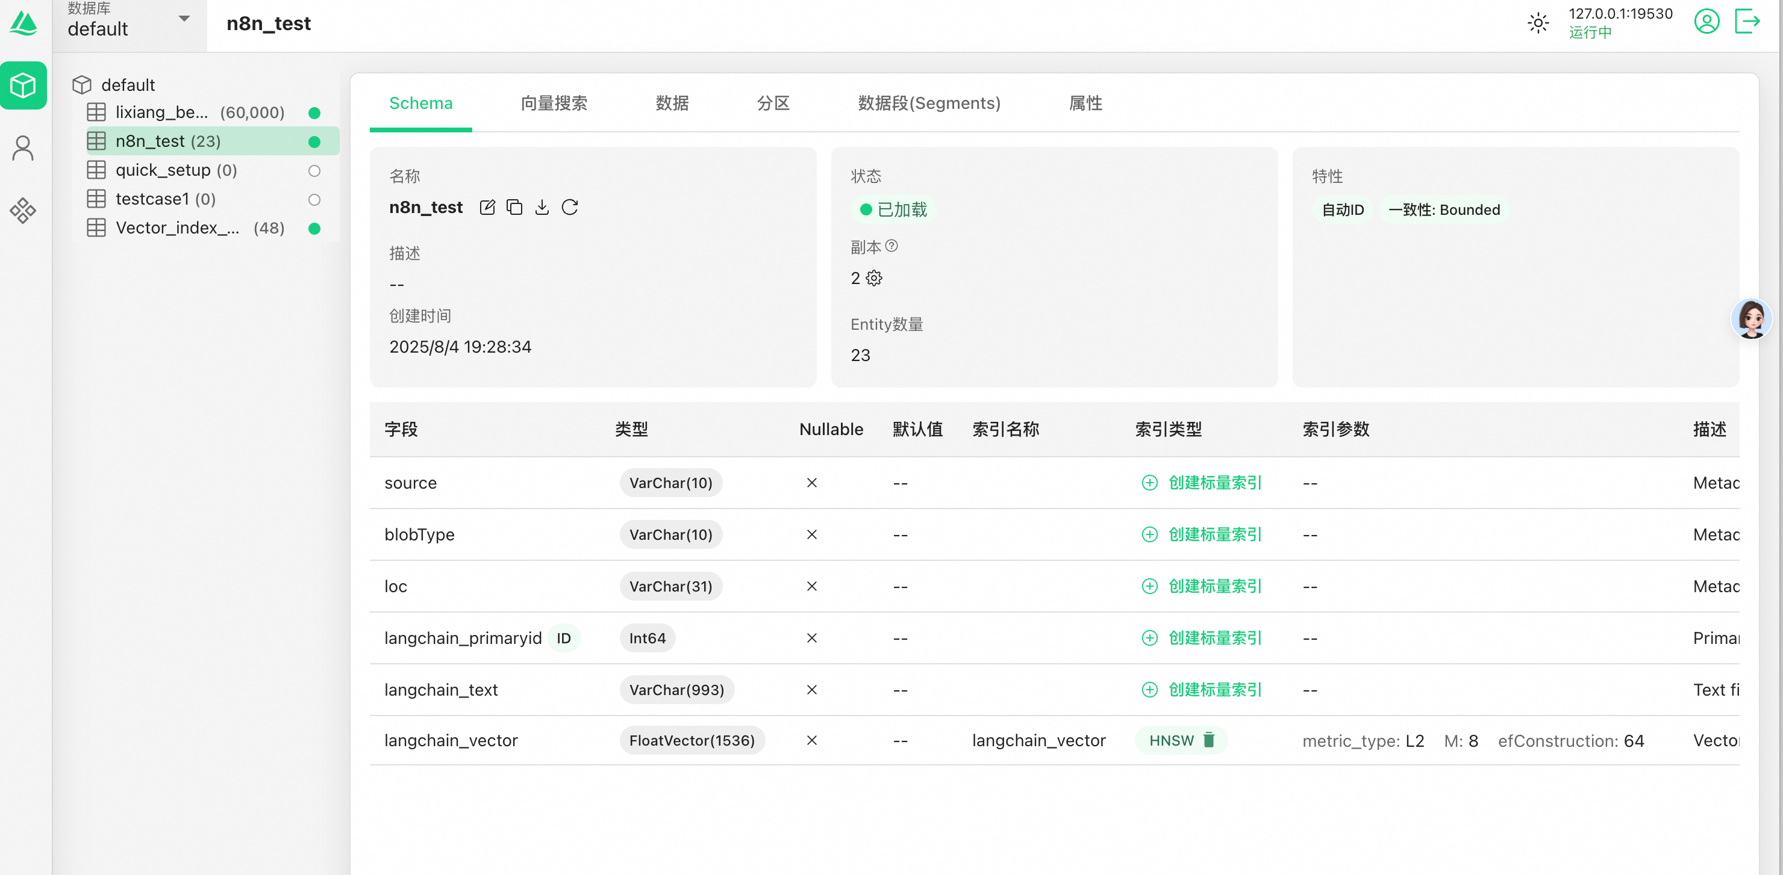Image resolution: width=1783 pixels, height=875 pixels.
Task: Click the logout icon in header
Action: tap(1746, 22)
